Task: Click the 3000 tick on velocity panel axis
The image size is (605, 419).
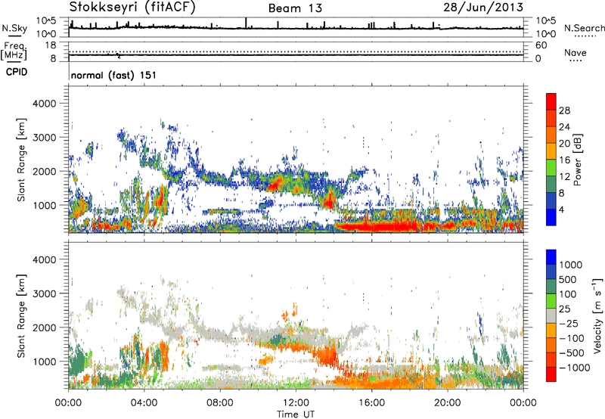Action: click(x=44, y=293)
